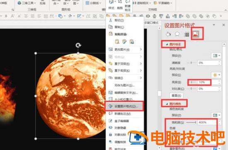
Task: Click the brightness value stepper arrows
Action: point(219,82)
